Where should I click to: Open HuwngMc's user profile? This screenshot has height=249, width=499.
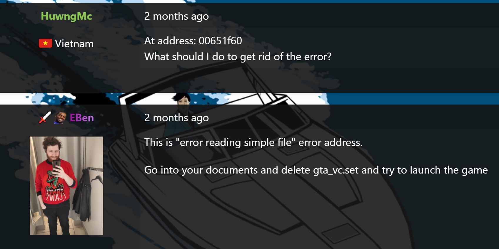tap(66, 16)
